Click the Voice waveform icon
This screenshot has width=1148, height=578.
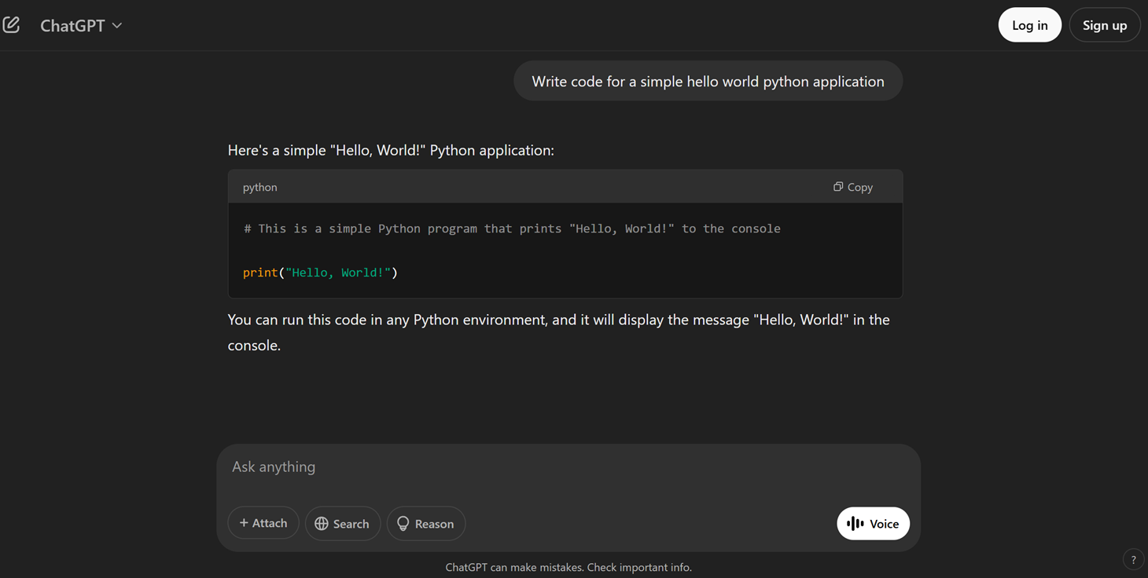tap(854, 523)
